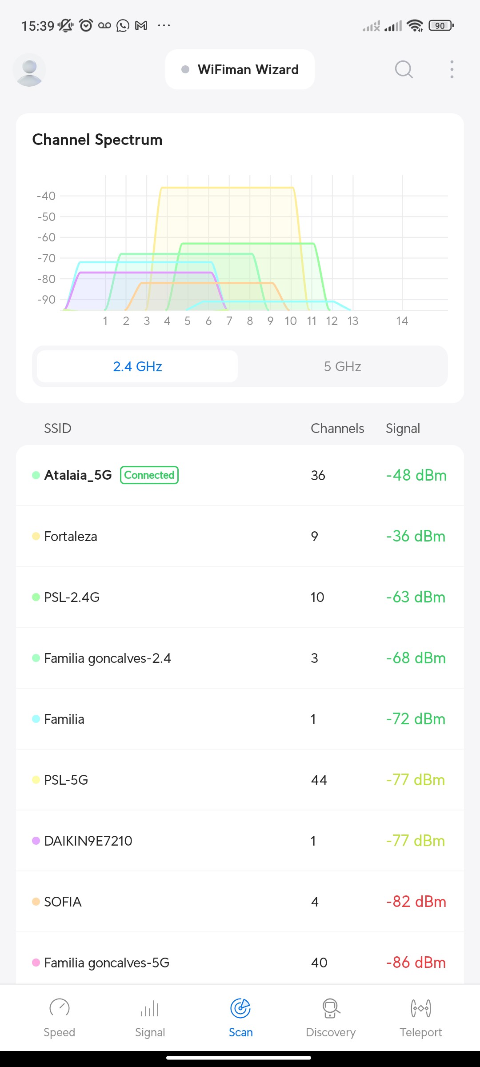Open the WiFiman Wizard selector
Viewport: 480px width, 1067px height.
tap(240, 69)
